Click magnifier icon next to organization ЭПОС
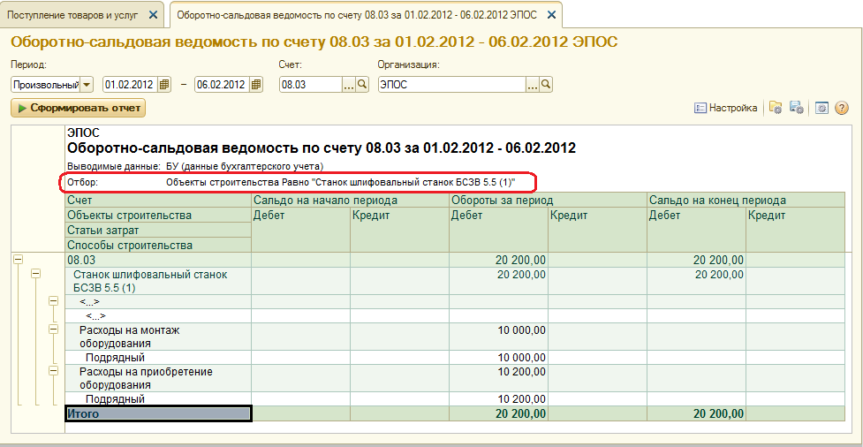The image size is (863, 447). tap(545, 85)
